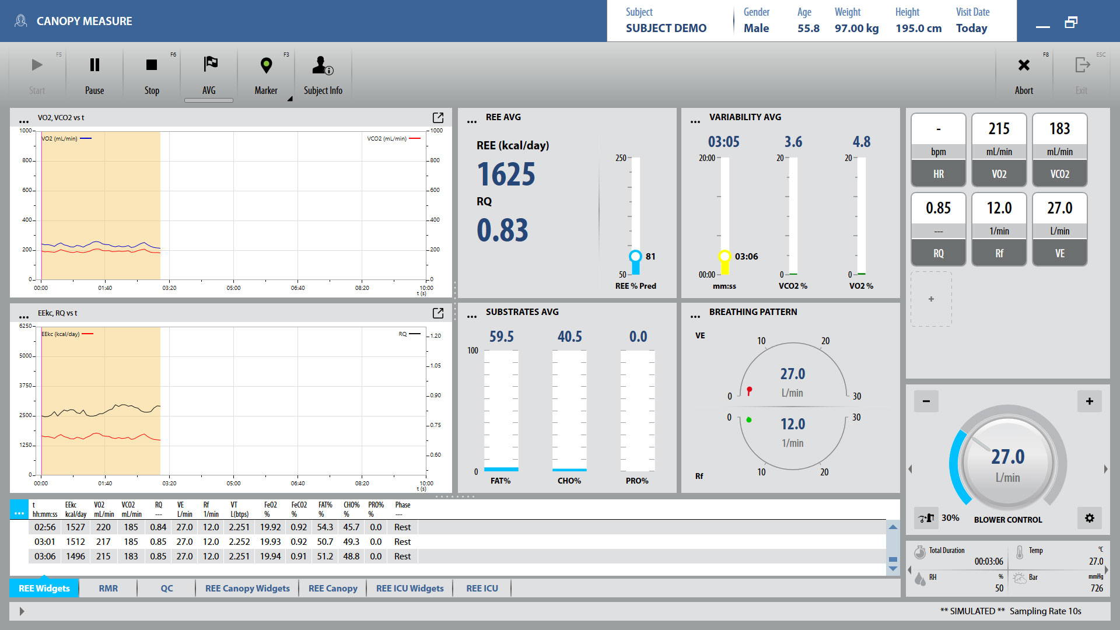Abort the current test
Viewport: 1120px width, 630px height.
coord(1024,74)
